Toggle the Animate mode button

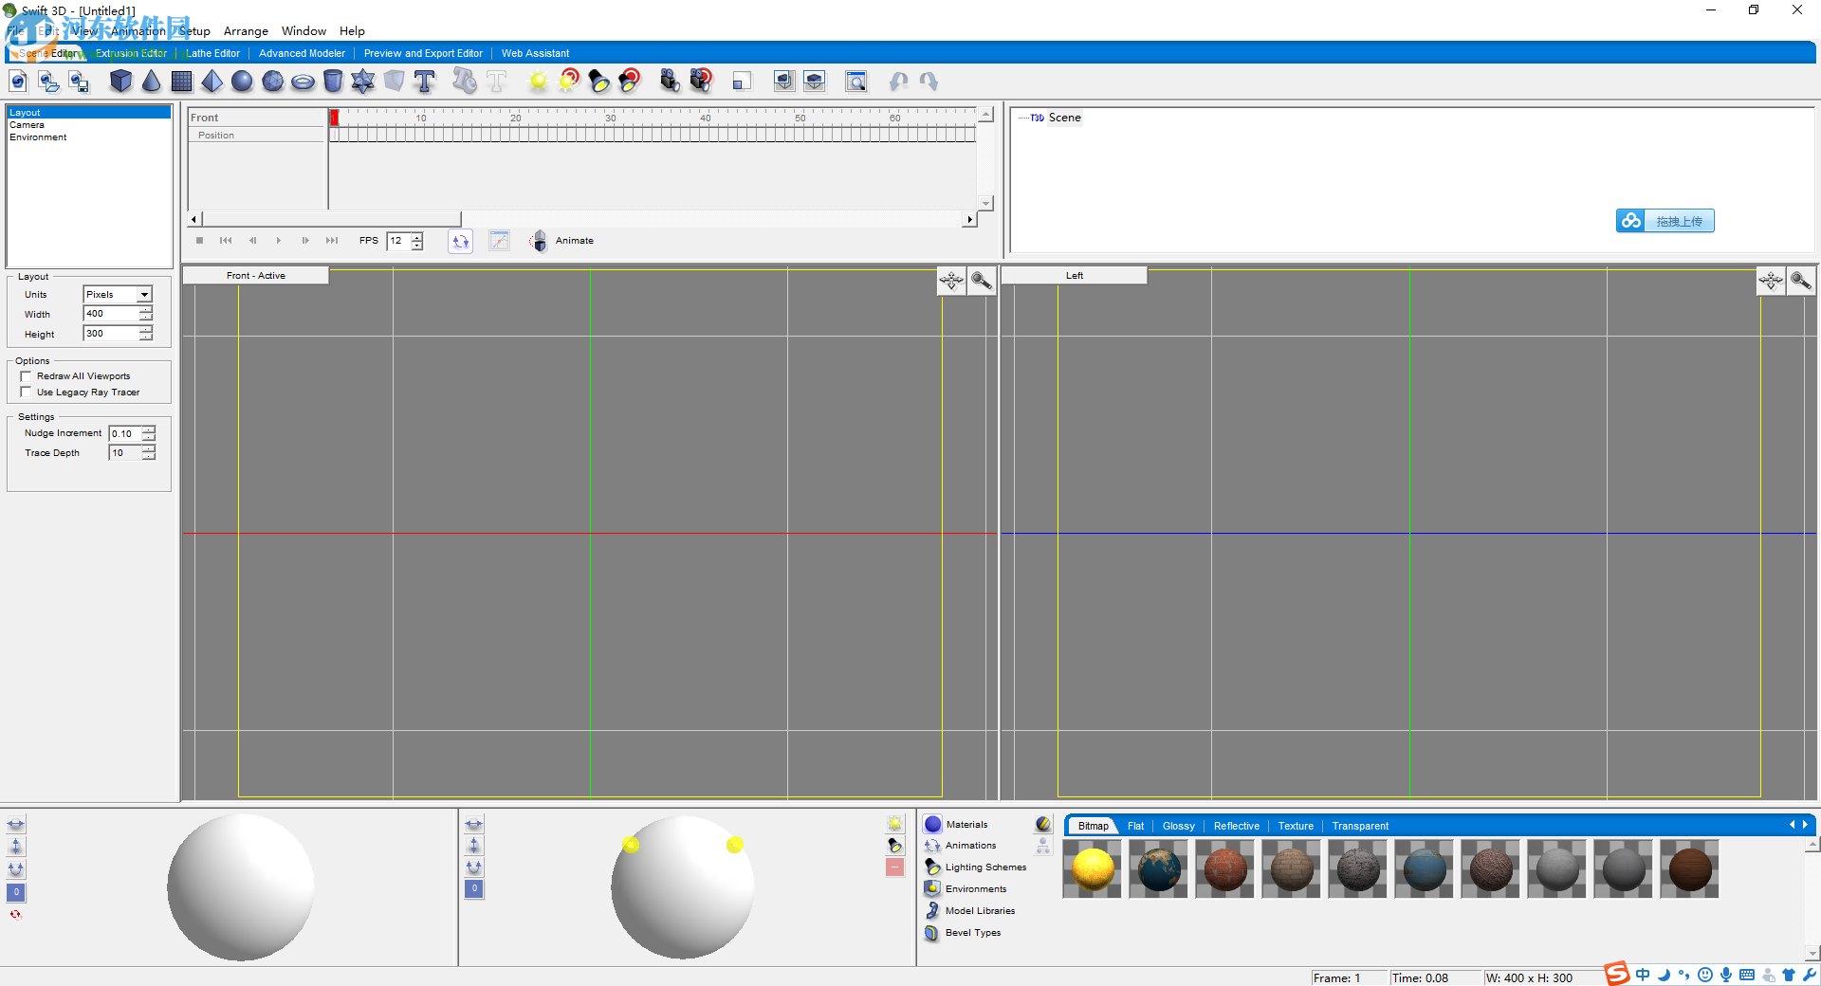pos(538,241)
